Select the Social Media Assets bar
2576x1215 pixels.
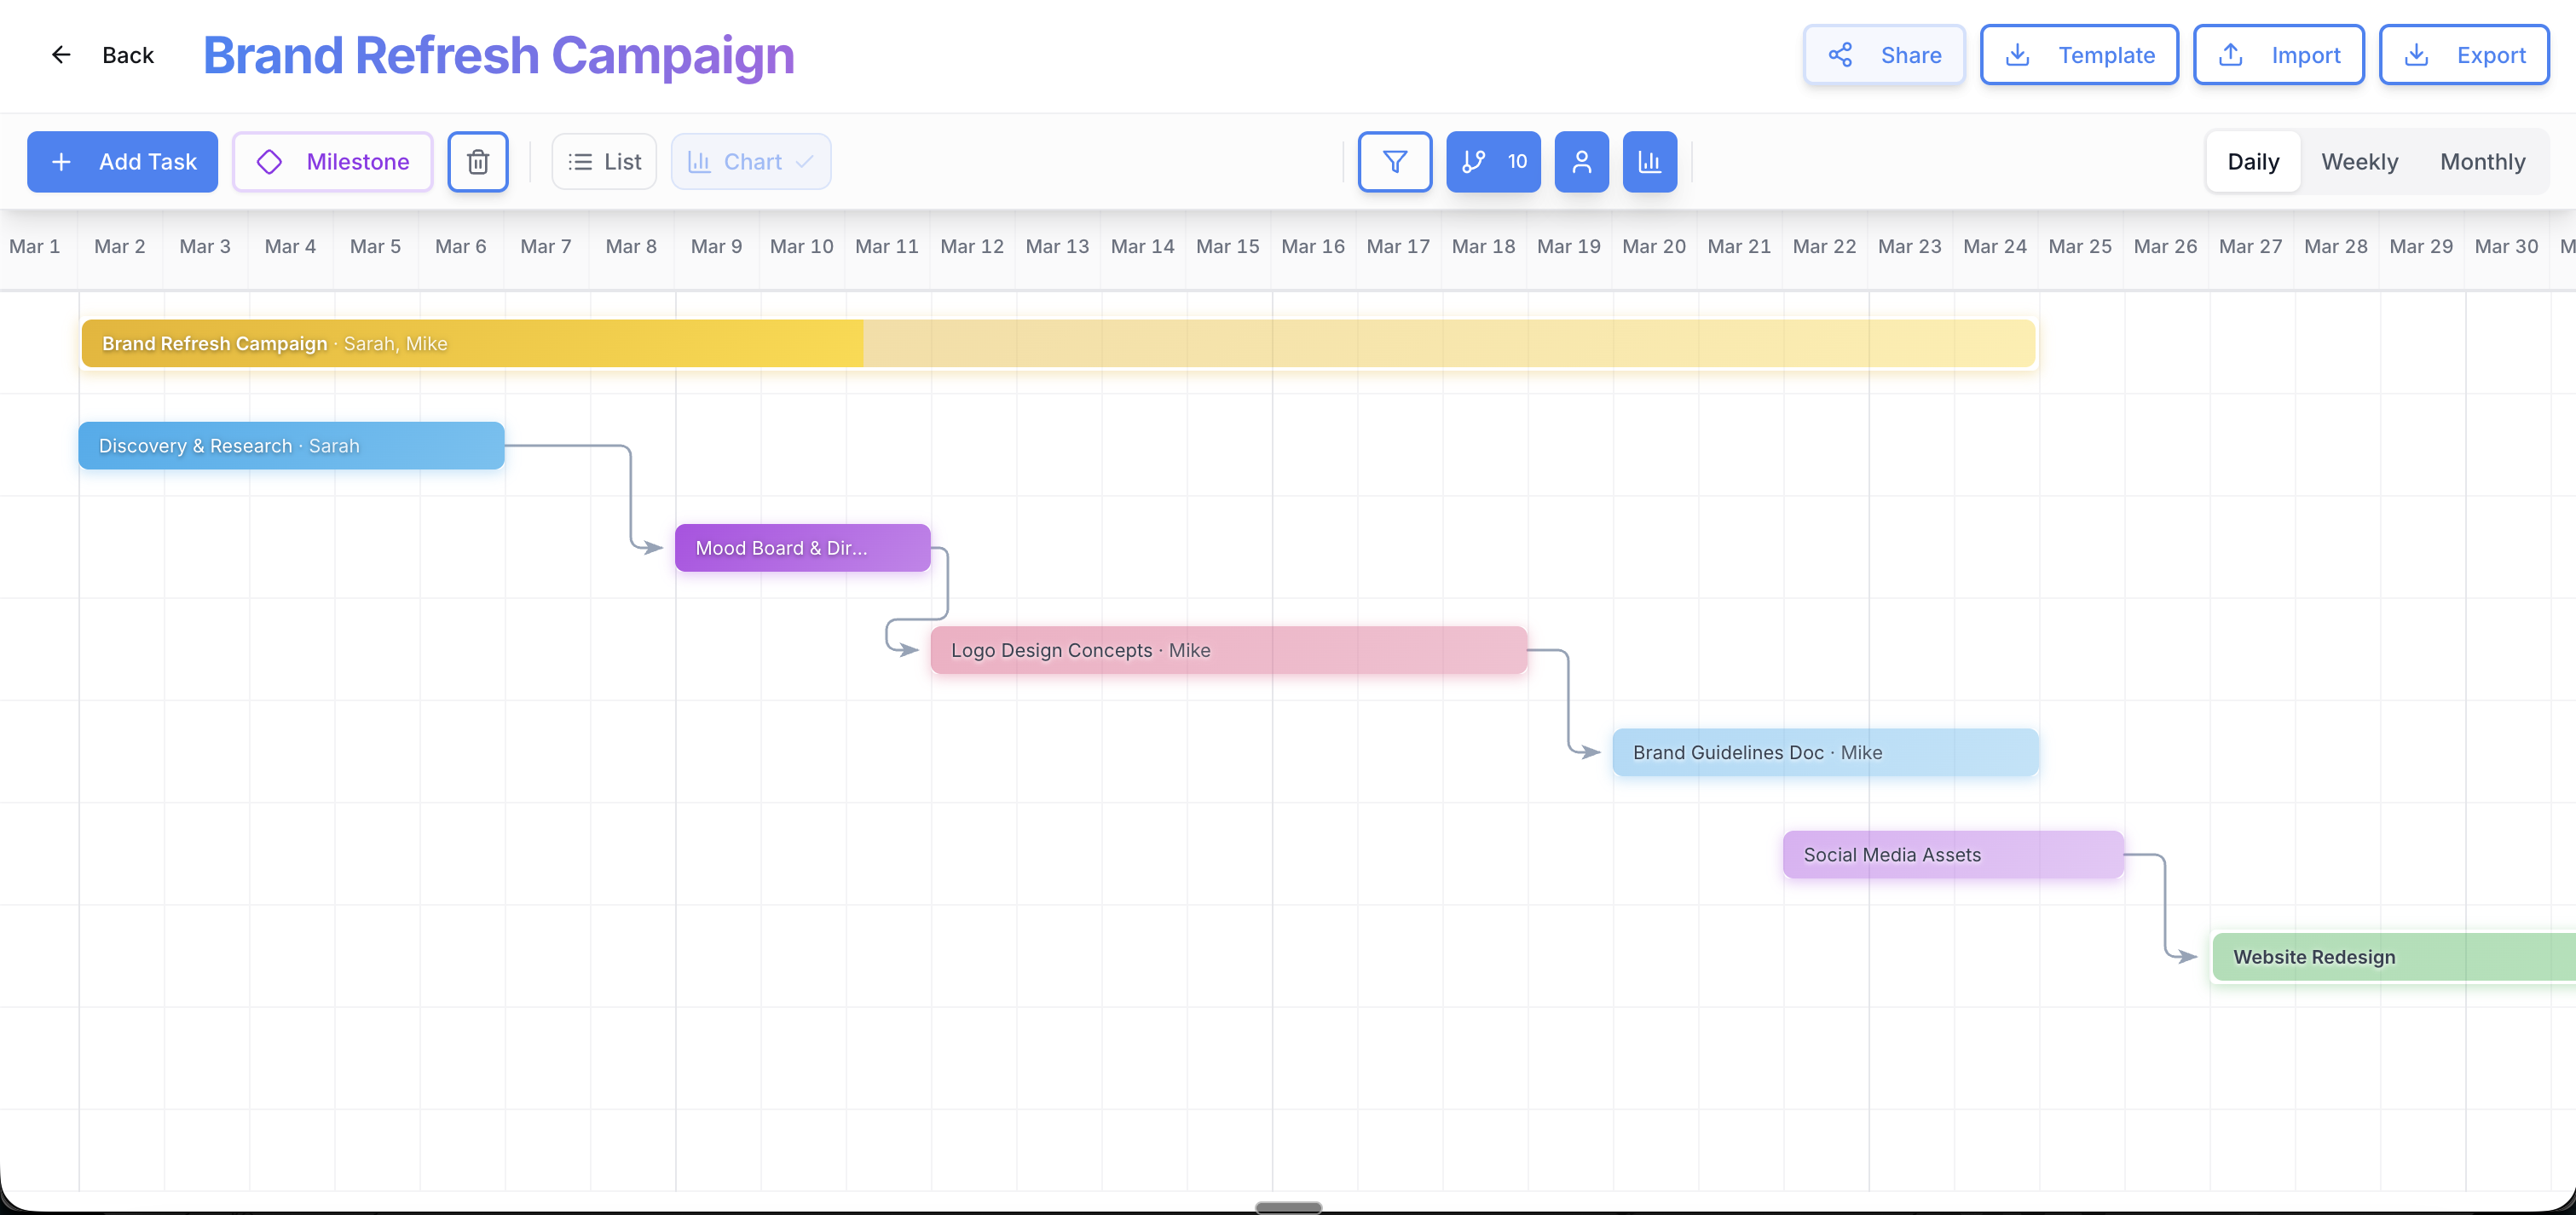click(1952, 855)
